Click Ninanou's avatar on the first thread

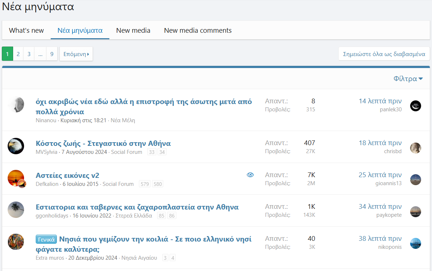pos(16,105)
